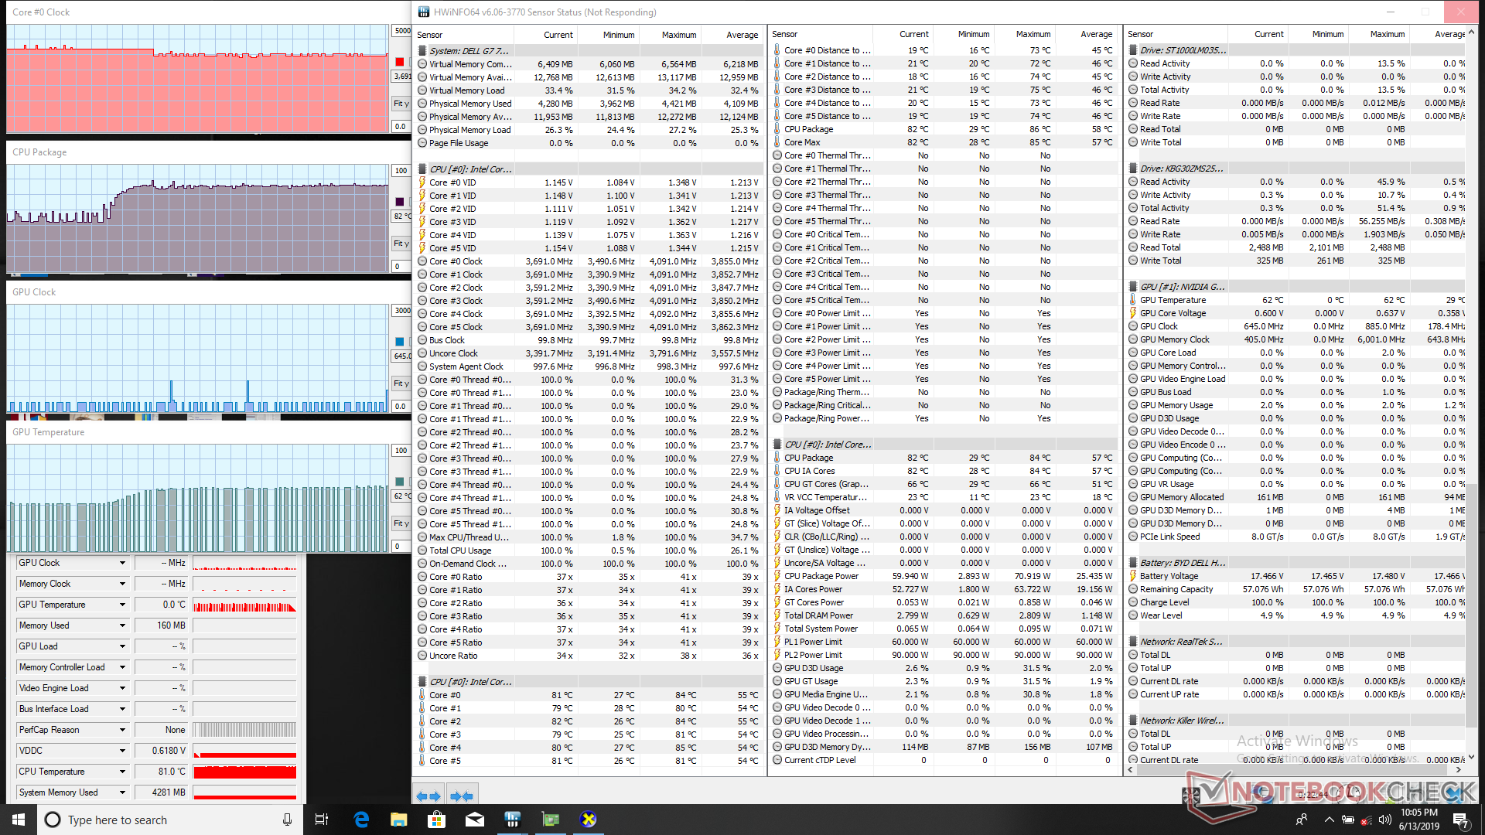Click the shrink columns blue arrows button
1485x835 pixels.
tap(462, 796)
